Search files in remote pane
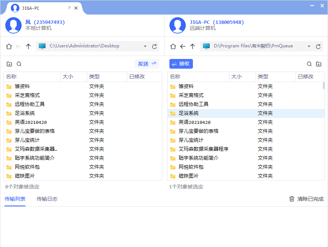The image size is (328, 247). pyautogui.click(x=309, y=64)
